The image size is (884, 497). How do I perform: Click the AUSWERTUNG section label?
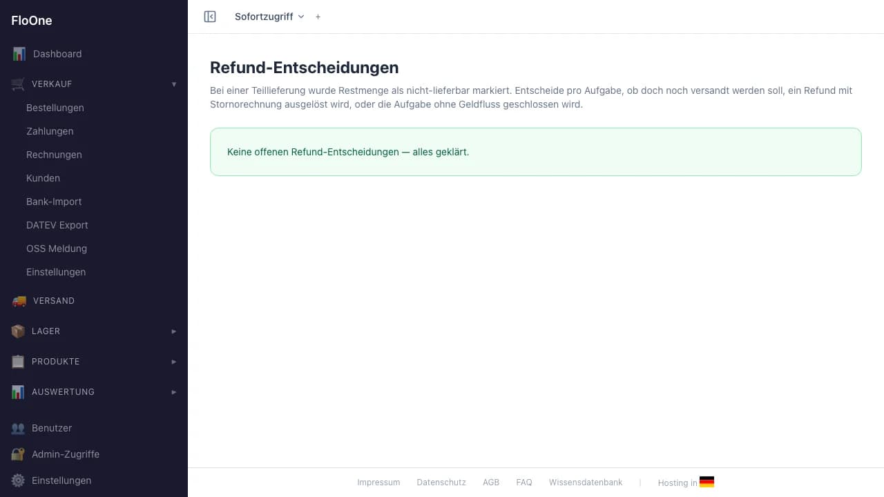[x=63, y=392]
